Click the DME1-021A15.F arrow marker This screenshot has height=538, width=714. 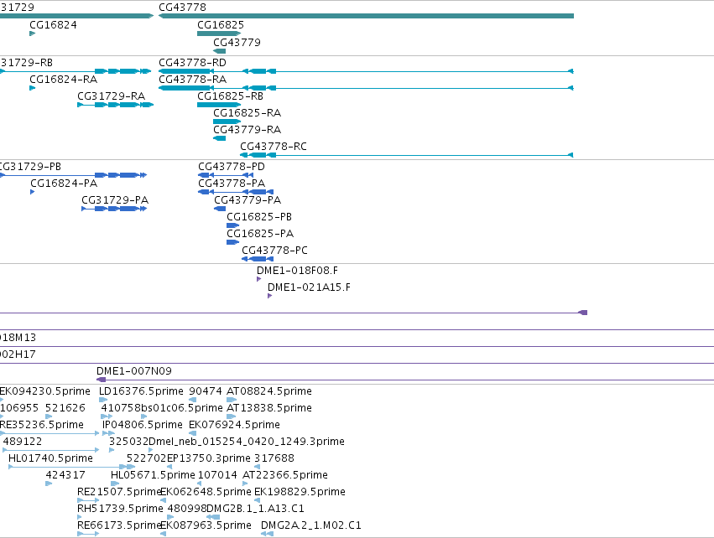pos(269,296)
